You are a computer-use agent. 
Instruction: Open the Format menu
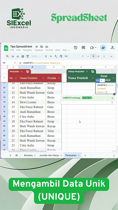(49, 50)
